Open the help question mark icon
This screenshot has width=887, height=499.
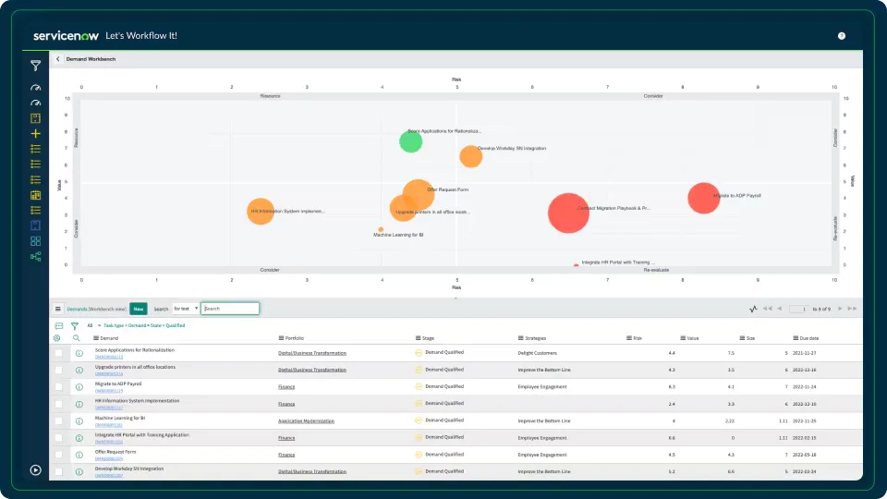tap(841, 36)
